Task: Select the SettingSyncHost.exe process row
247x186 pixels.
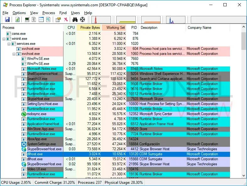Action: (x=115, y=104)
